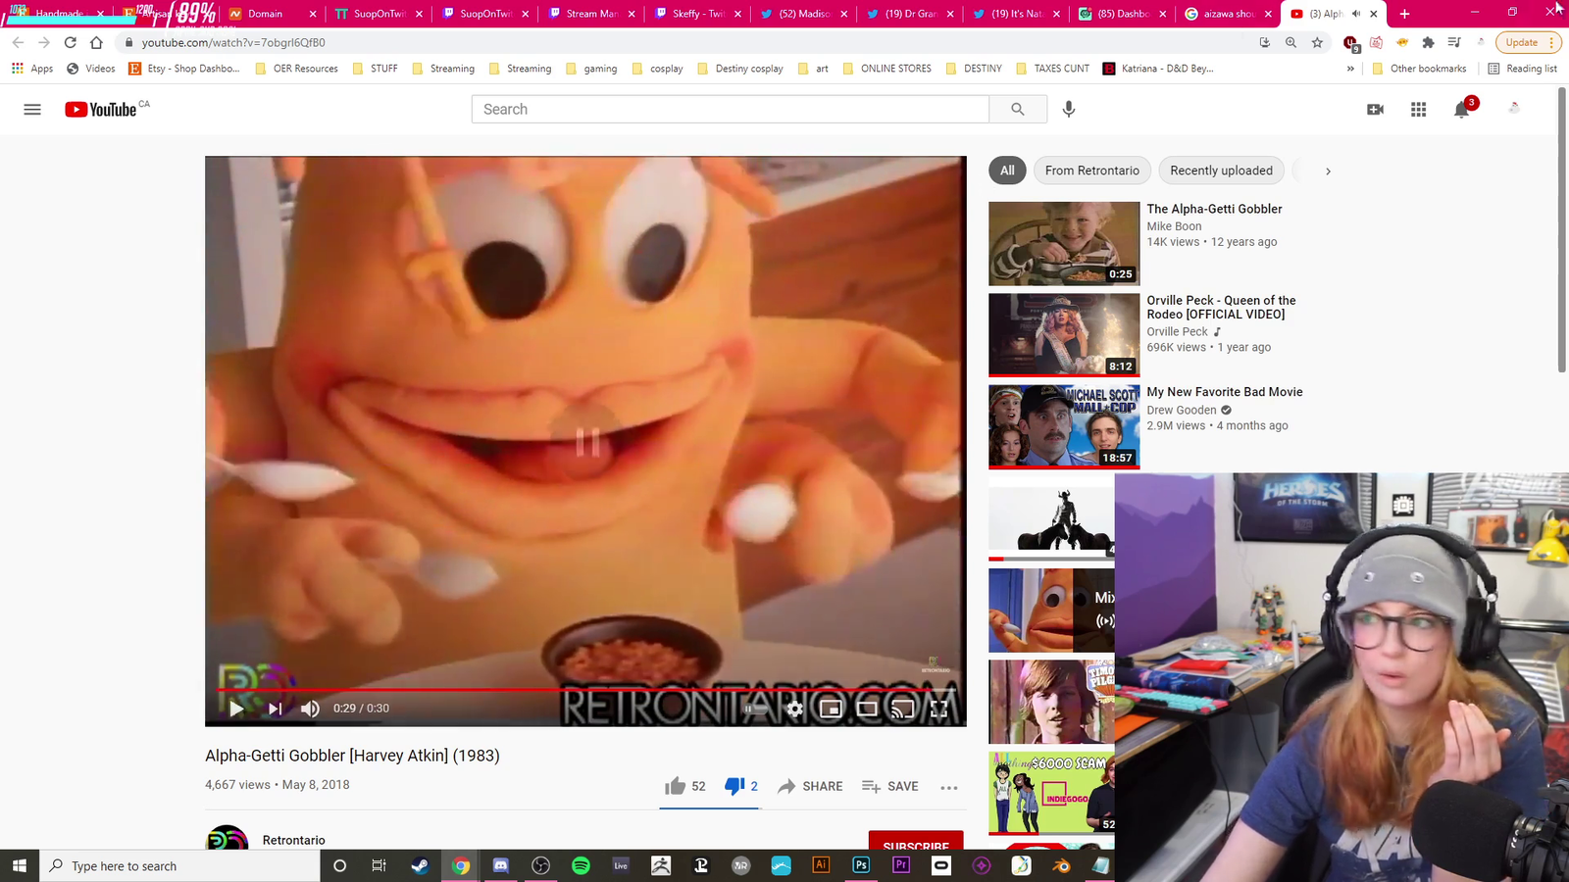Enter full screen mode
1569x882 pixels.
pos(938,709)
